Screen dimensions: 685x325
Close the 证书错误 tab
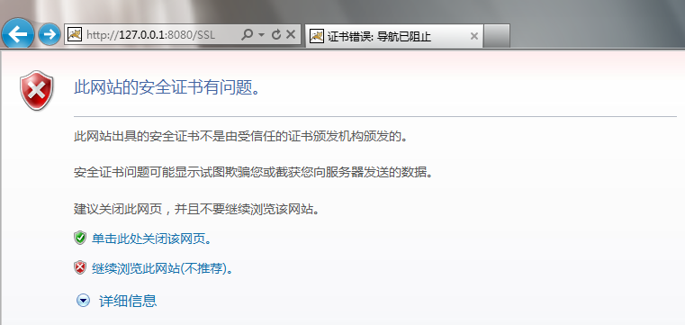click(474, 36)
